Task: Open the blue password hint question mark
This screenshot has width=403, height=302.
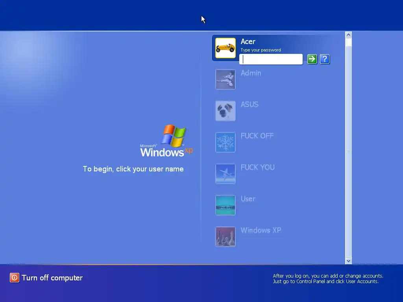Action: click(x=325, y=59)
